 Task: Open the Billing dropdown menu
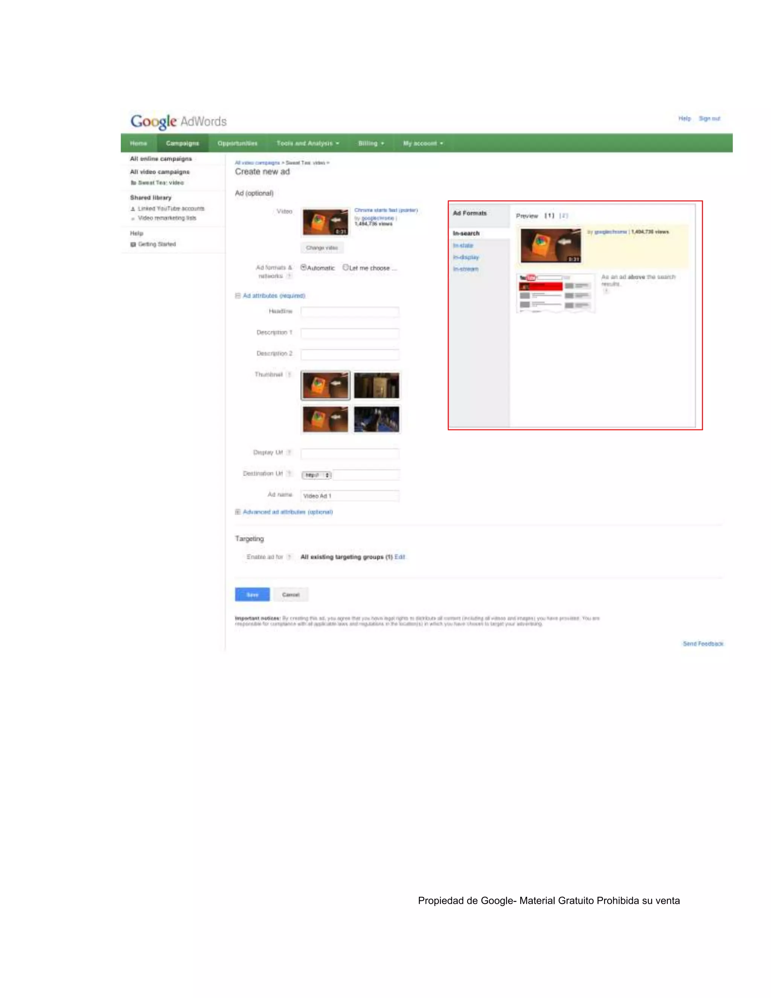point(371,143)
